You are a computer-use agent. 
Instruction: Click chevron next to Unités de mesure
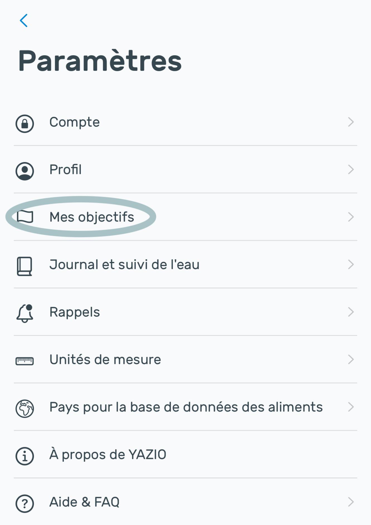point(351,359)
